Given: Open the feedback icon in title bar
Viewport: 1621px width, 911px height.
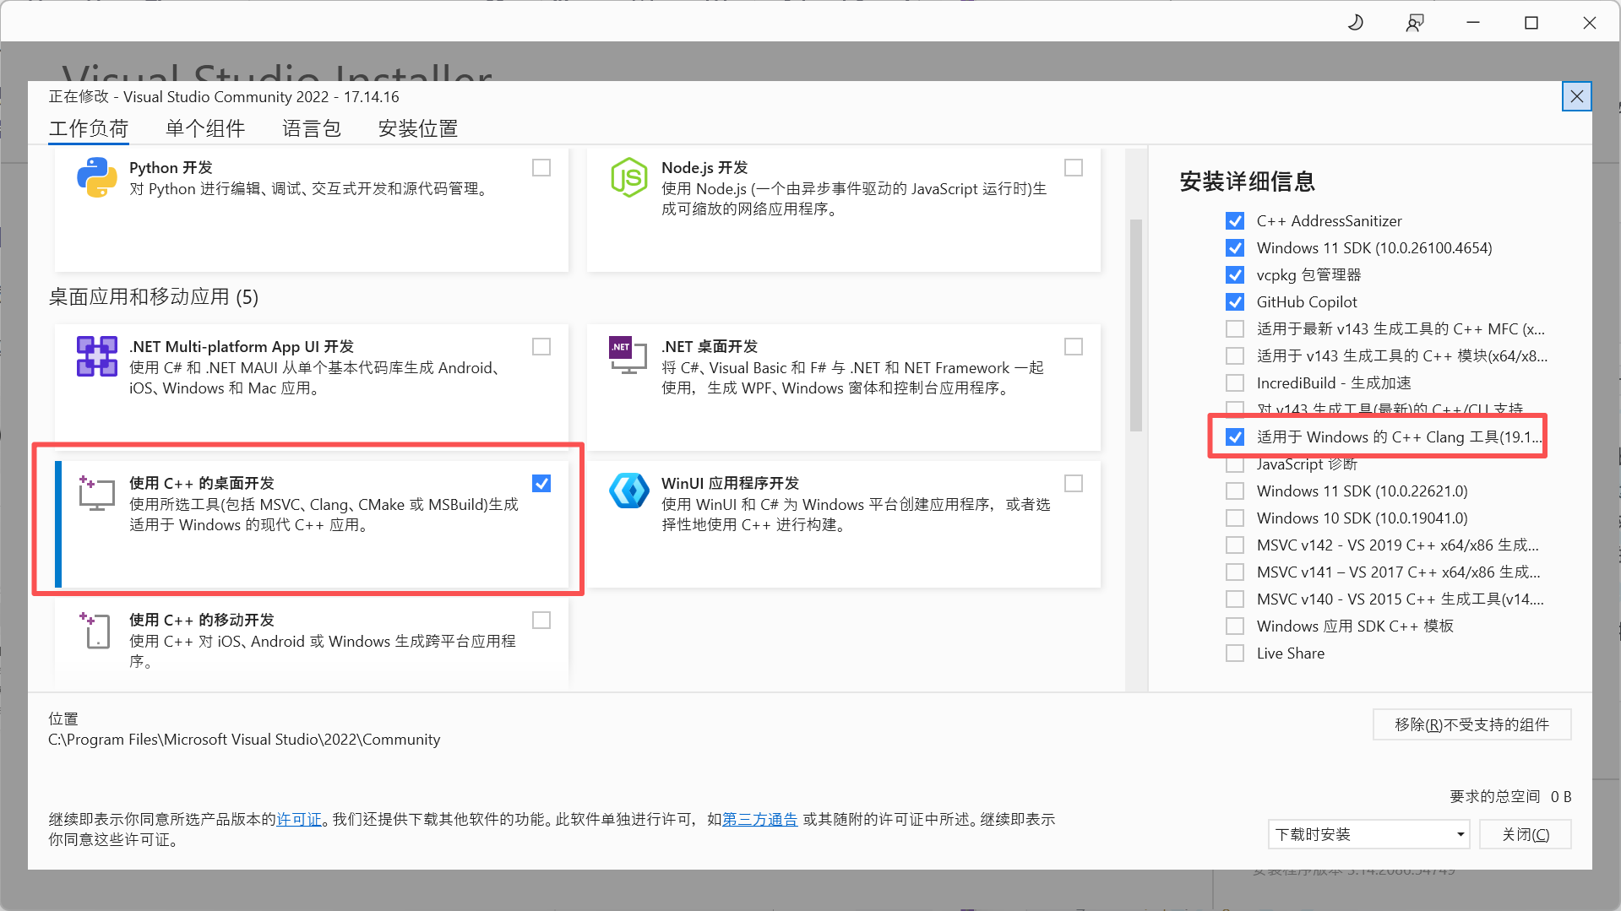Looking at the screenshot, I should pos(1414,22).
